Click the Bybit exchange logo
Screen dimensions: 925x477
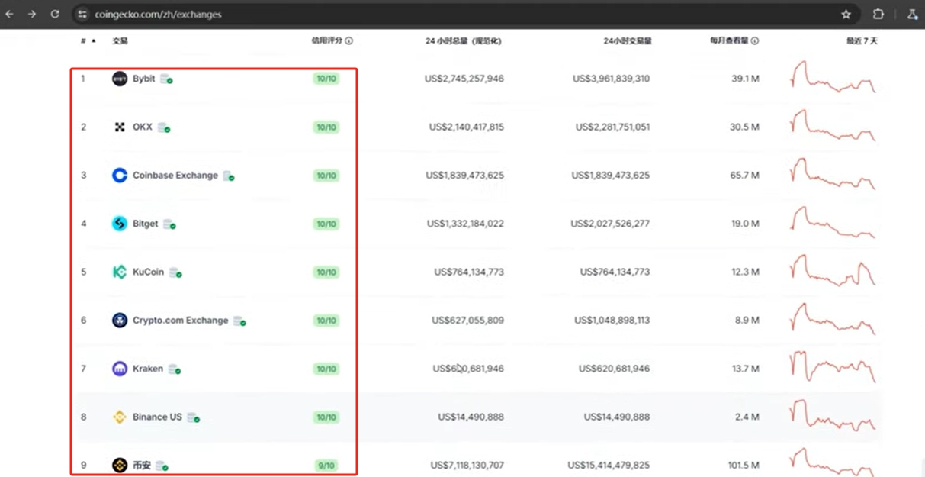point(120,79)
